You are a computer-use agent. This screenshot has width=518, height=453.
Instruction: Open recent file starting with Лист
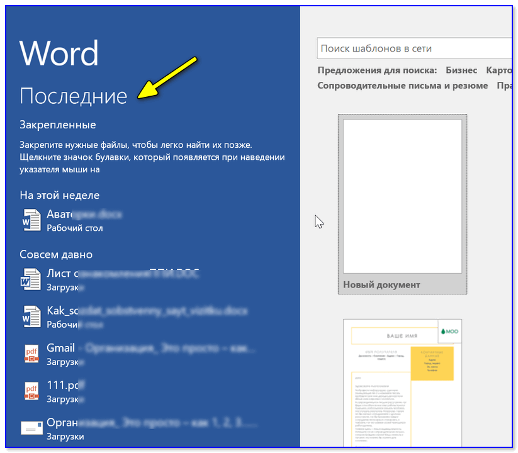[152, 280]
